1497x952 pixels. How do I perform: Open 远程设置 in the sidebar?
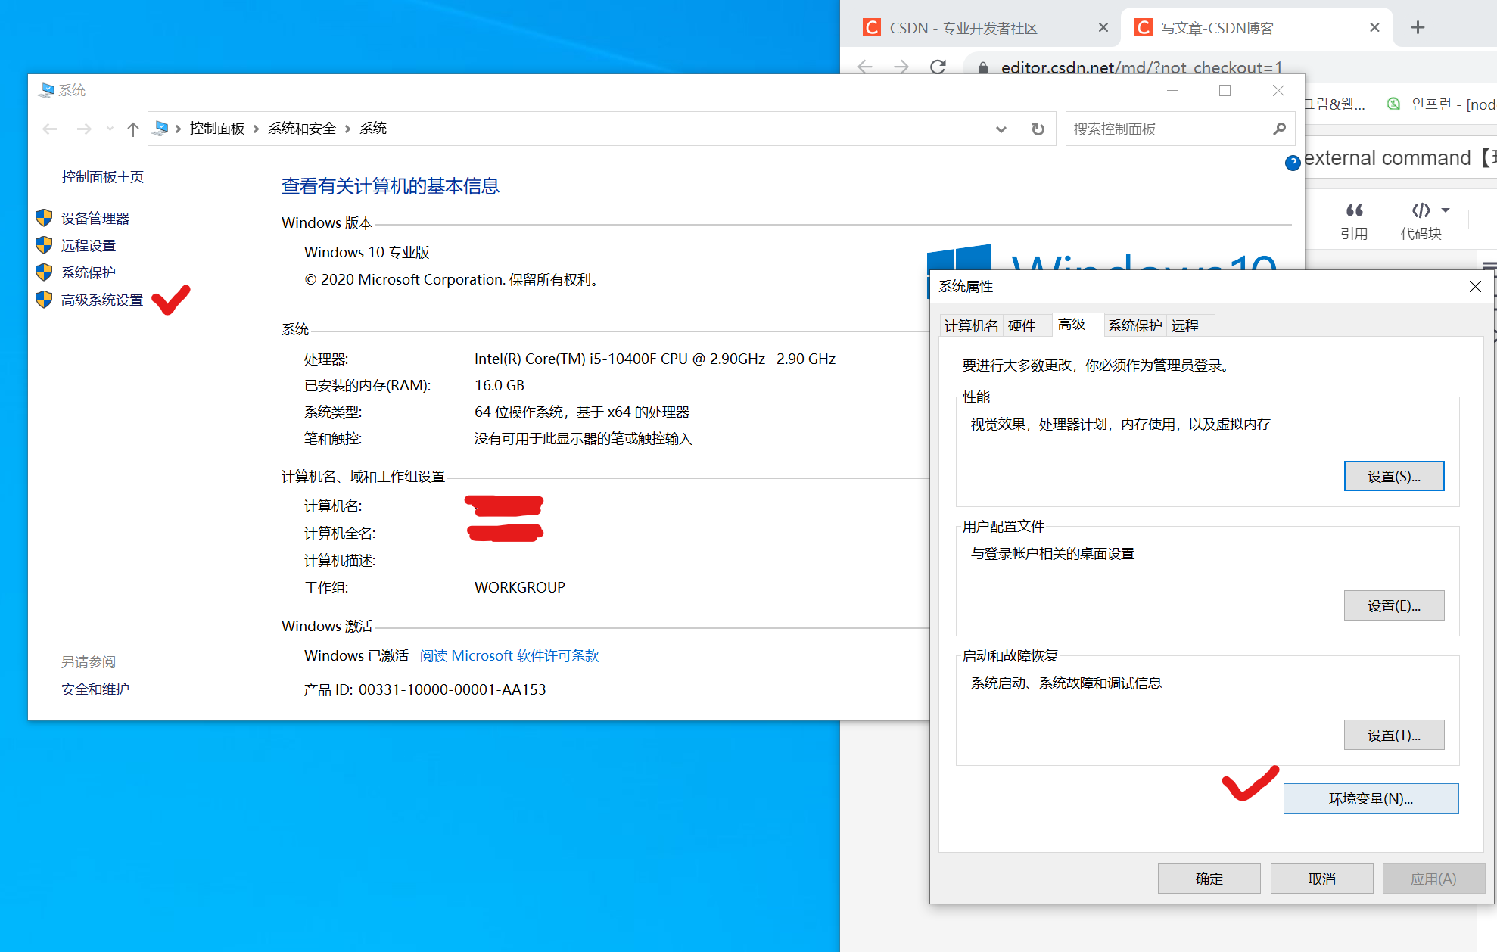89,245
